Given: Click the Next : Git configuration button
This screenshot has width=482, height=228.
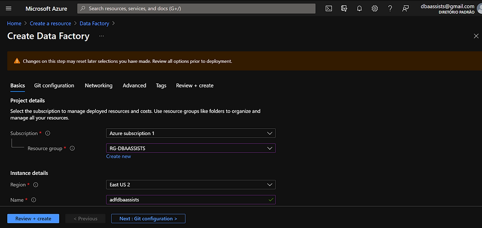Looking at the screenshot, I should [x=148, y=219].
